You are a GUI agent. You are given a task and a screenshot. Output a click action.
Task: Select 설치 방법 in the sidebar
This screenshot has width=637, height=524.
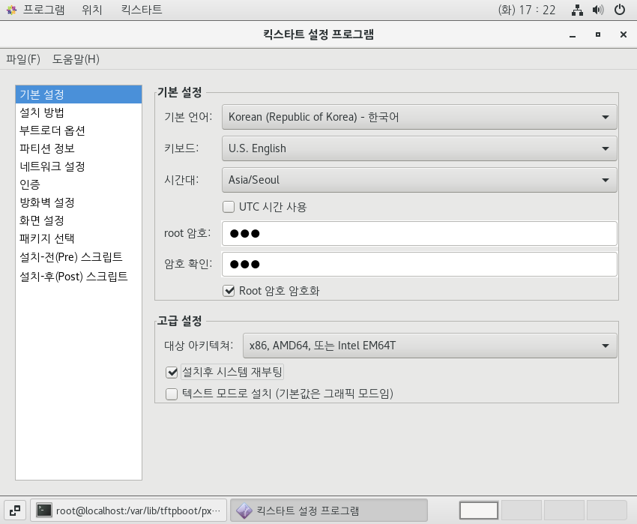point(79,112)
